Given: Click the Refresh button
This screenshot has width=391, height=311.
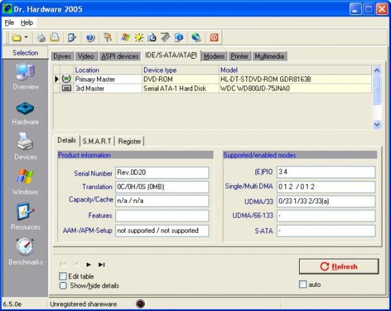Looking at the screenshot, I should [339, 266].
